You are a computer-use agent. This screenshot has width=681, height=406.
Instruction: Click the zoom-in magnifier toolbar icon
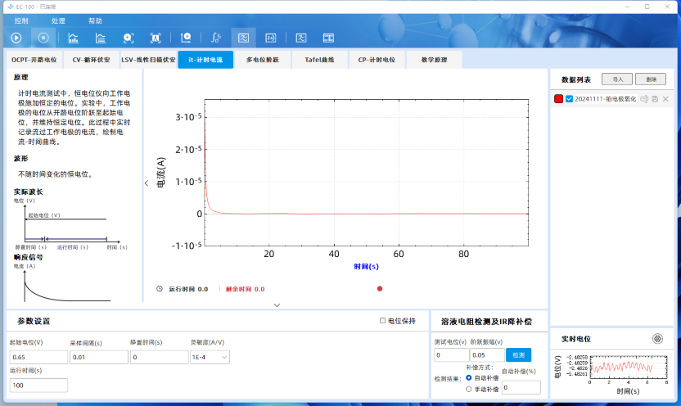pyautogui.click(x=129, y=38)
